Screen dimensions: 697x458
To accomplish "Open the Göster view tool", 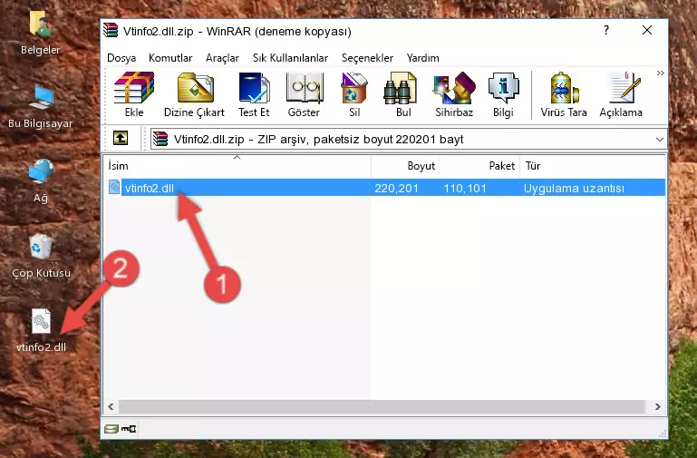I will coord(304,94).
